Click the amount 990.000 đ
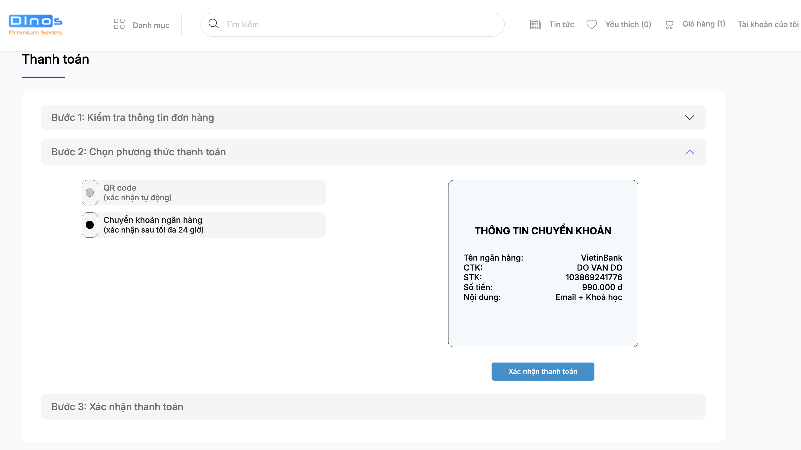The width and height of the screenshot is (801, 450). pos(602,287)
